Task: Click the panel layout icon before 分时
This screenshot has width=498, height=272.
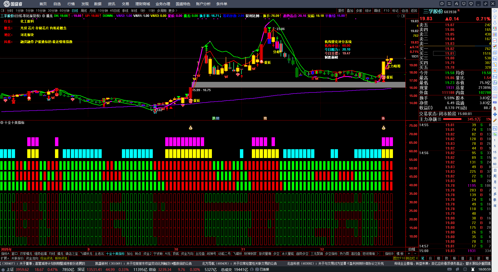Action: (x=3, y=11)
